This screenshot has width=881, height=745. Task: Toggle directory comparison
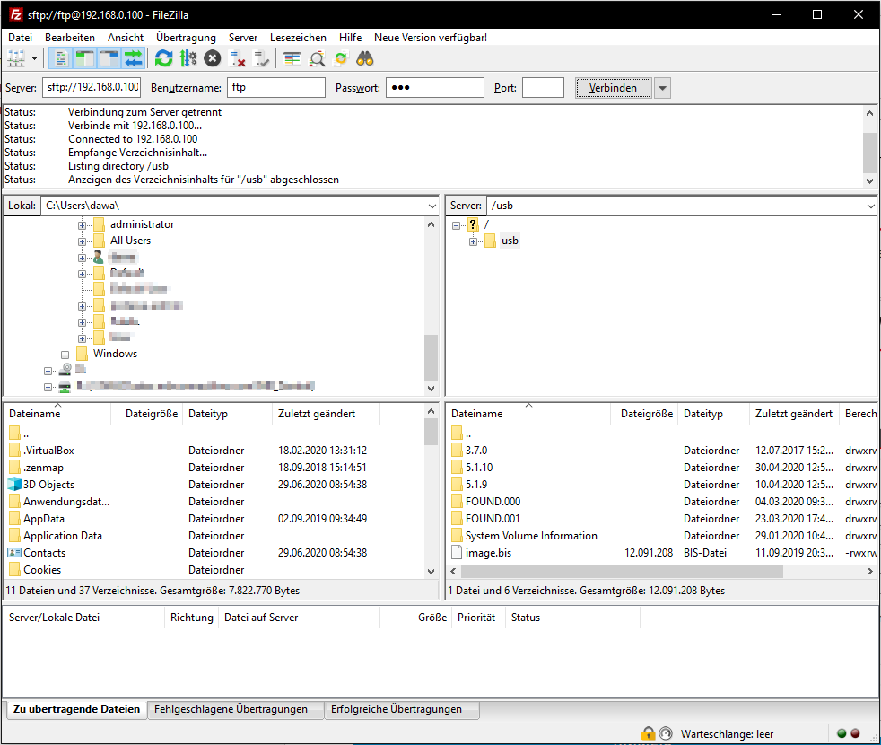[x=317, y=58]
